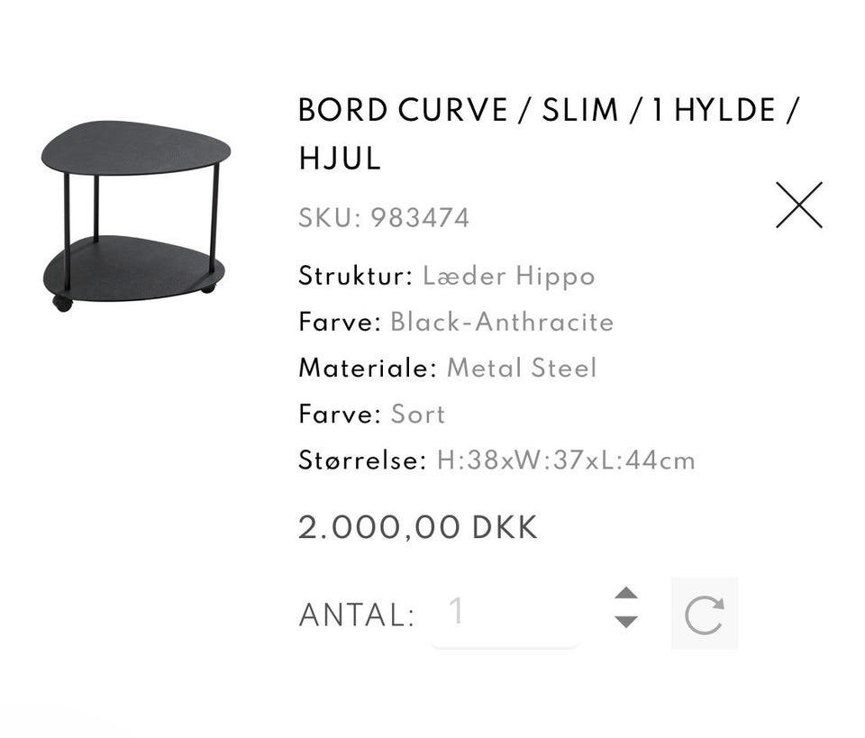Screen dimensions: 865x738
Task: Click the Sort colour value
Action: point(417,415)
